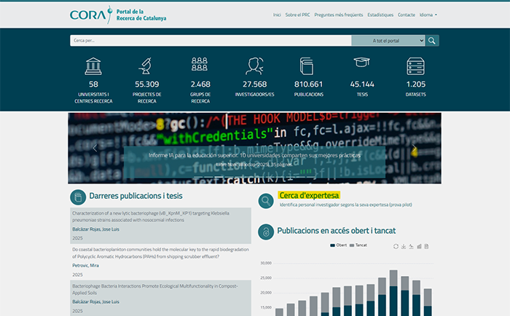510x316 pixels.
Task: Open the Universitats i Centres Recerca building icon
Action: point(93,66)
